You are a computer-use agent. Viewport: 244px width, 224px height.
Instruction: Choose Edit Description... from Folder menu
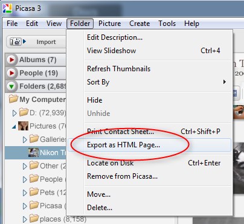coord(150,37)
